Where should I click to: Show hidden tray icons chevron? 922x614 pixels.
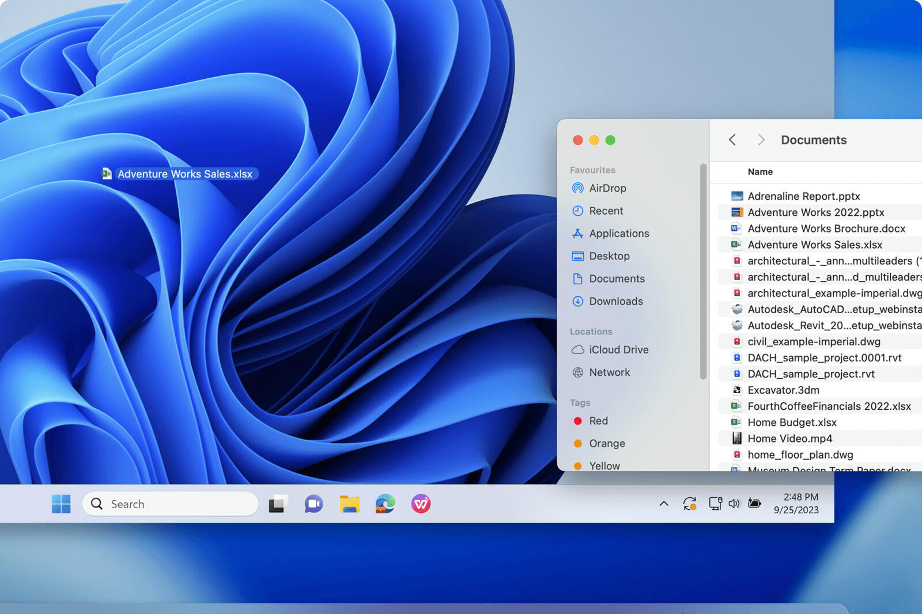tap(664, 504)
